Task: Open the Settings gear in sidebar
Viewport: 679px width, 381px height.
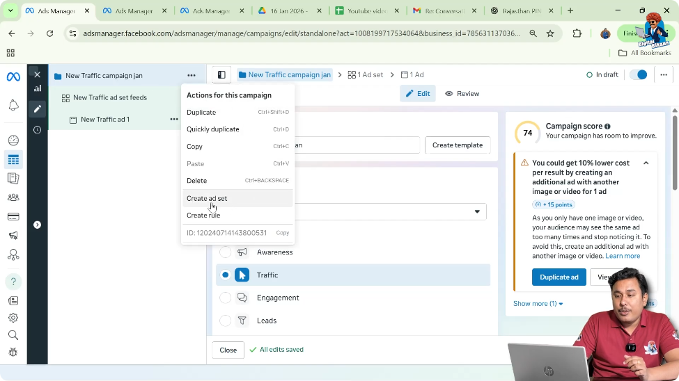Action: [x=13, y=318]
